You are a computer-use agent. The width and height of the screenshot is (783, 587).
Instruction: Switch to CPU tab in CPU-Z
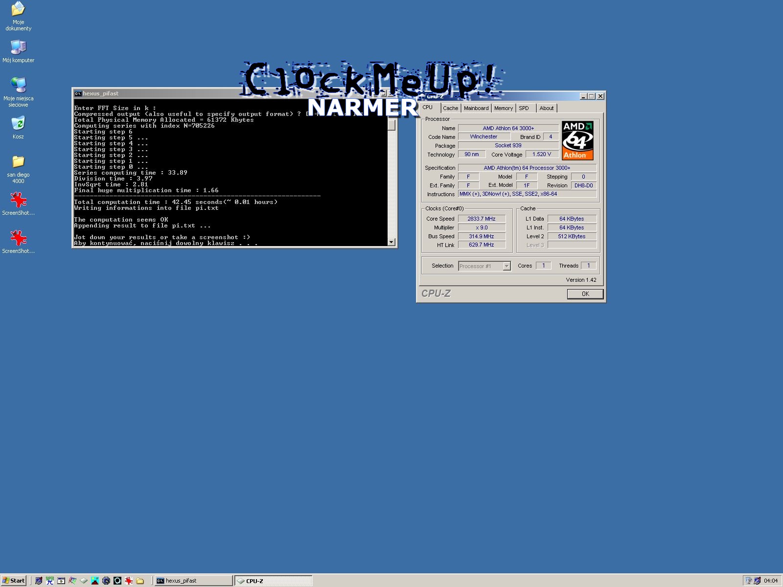tap(428, 107)
